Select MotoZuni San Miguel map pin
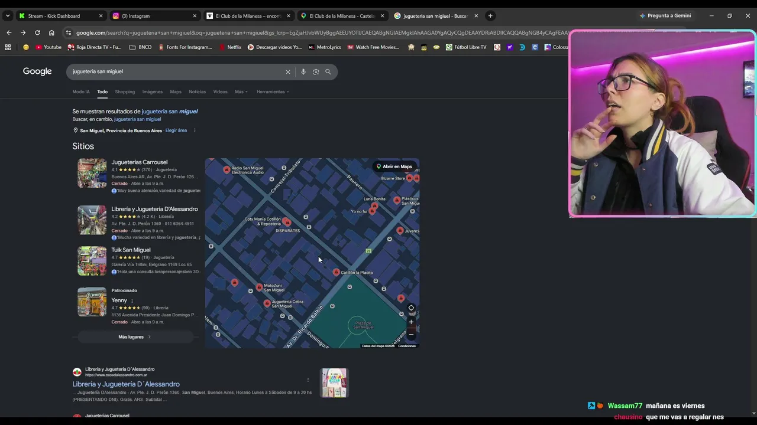This screenshot has height=425, width=757. pyautogui.click(x=259, y=287)
